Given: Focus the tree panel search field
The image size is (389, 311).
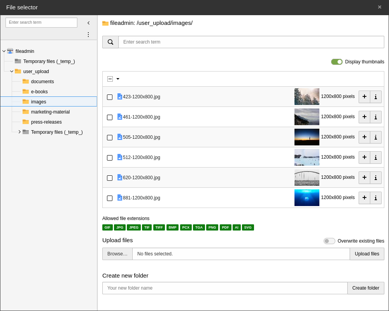Looking at the screenshot, I should click(x=42, y=22).
